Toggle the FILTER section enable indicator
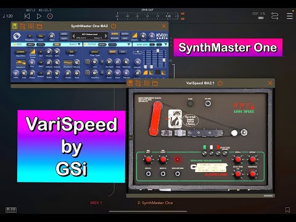Viewport: 296px width, 222px height. click(x=86, y=44)
